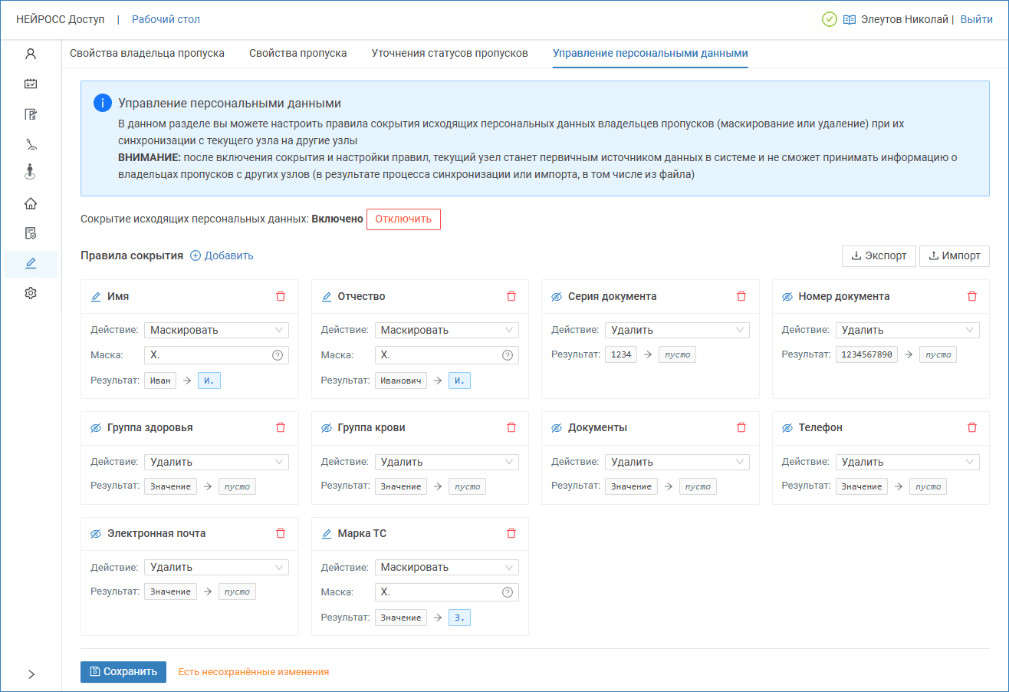Viewport: 1009px width, 692px height.
Task: Open action dropdown for Имя rule
Action: (216, 330)
